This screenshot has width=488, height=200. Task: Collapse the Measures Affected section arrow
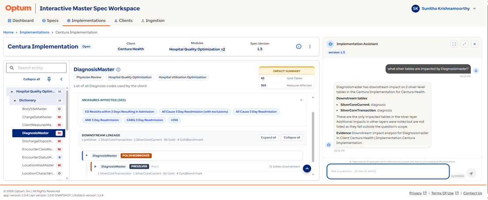(x=301, y=100)
